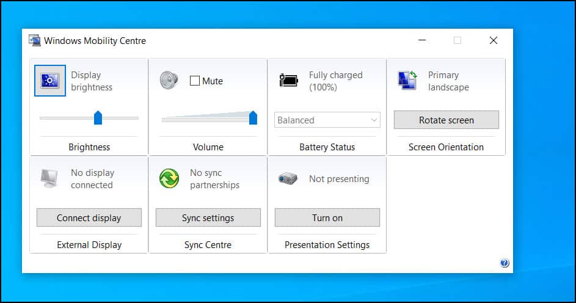
Task: Click the speaker volume icon
Action: pos(169,80)
